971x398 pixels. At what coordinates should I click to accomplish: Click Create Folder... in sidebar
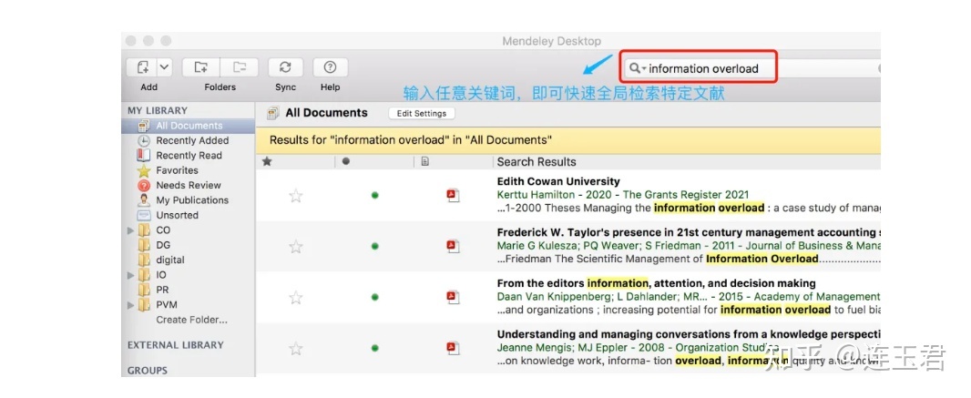point(191,320)
